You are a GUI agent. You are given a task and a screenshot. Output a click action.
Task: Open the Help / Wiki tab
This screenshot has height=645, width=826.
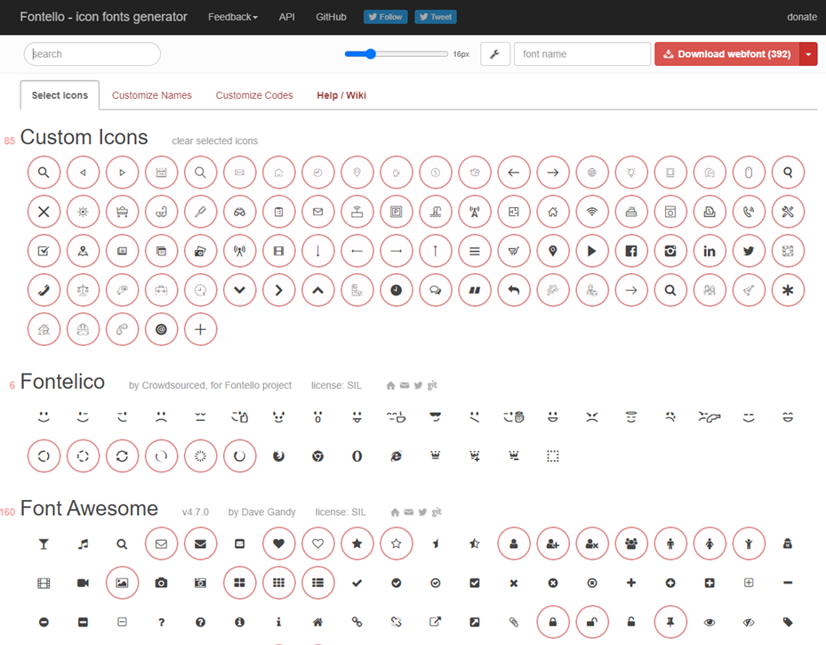341,95
